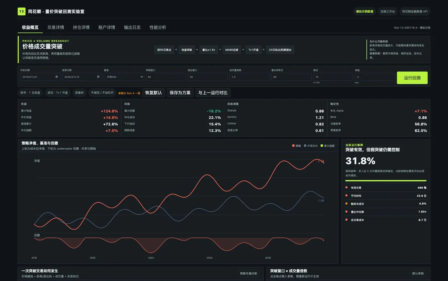Image resolution: width=448 pixels, height=281 pixels.
Task: Open the 回测工作台 link
Action: (x=388, y=12)
